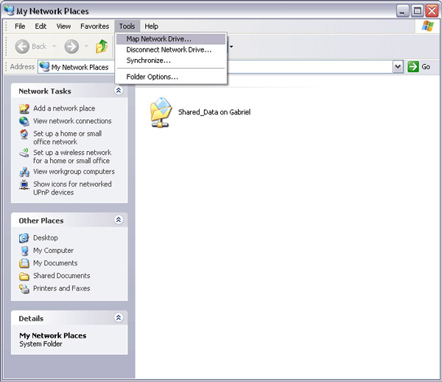Choose Folder Options menu item

click(171, 77)
